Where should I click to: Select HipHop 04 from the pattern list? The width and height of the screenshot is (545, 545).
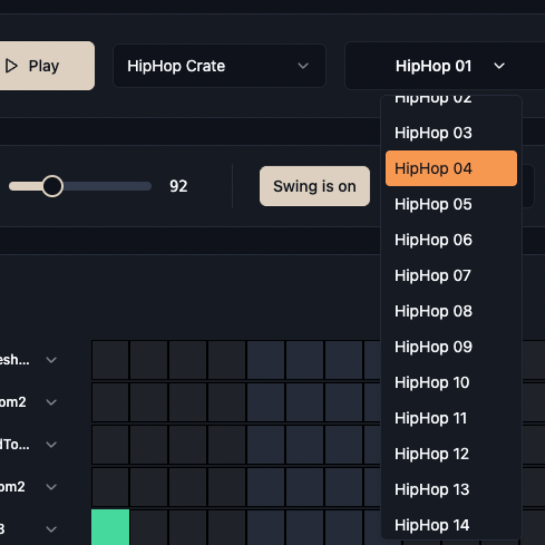click(451, 168)
